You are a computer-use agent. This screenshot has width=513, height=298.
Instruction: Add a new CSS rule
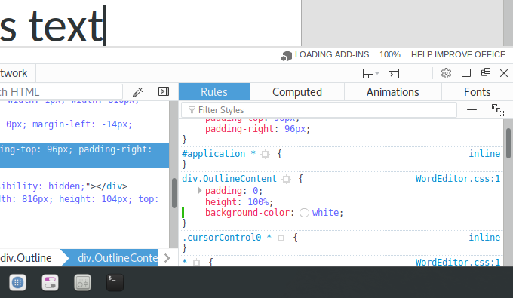tap(472, 110)
